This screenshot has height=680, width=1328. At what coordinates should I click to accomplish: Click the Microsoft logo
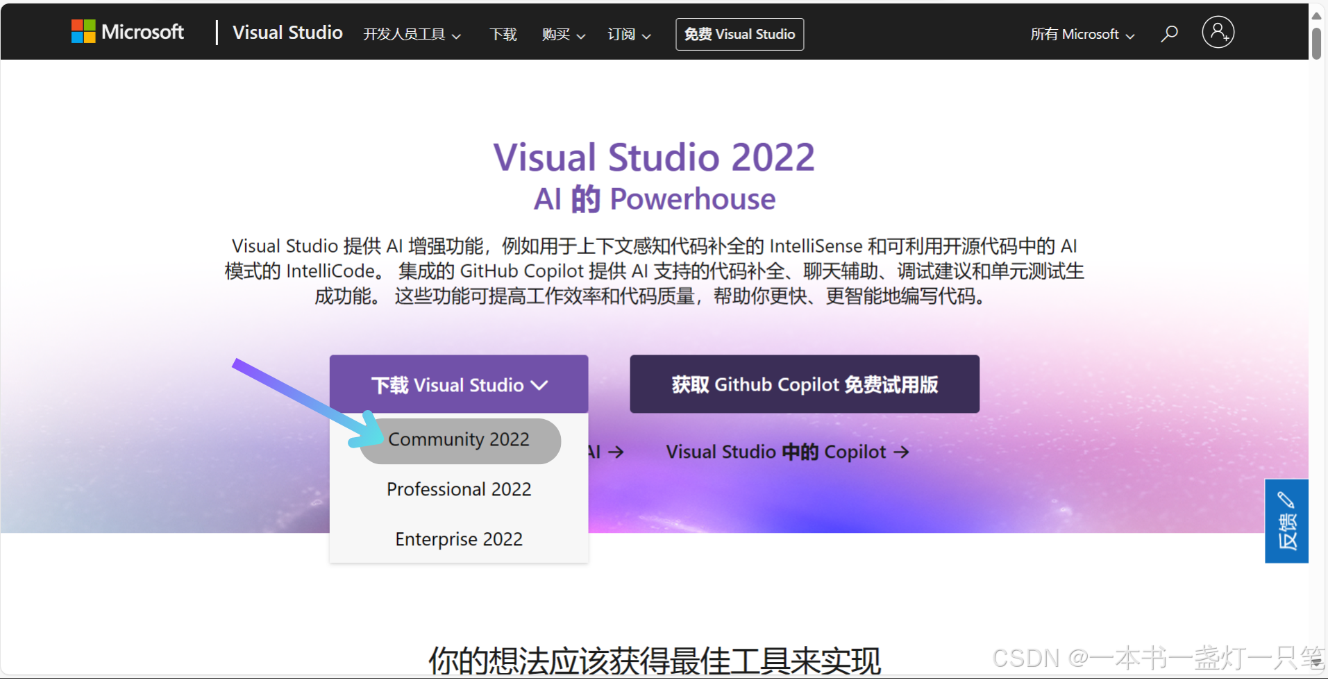(x=128, y=32)
